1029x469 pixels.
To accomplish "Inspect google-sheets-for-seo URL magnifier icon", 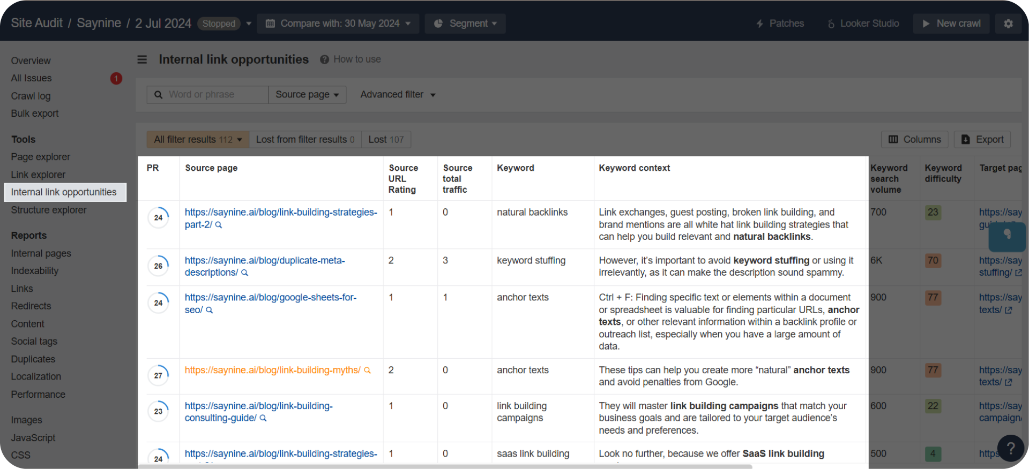I will (x=210, y=311).
